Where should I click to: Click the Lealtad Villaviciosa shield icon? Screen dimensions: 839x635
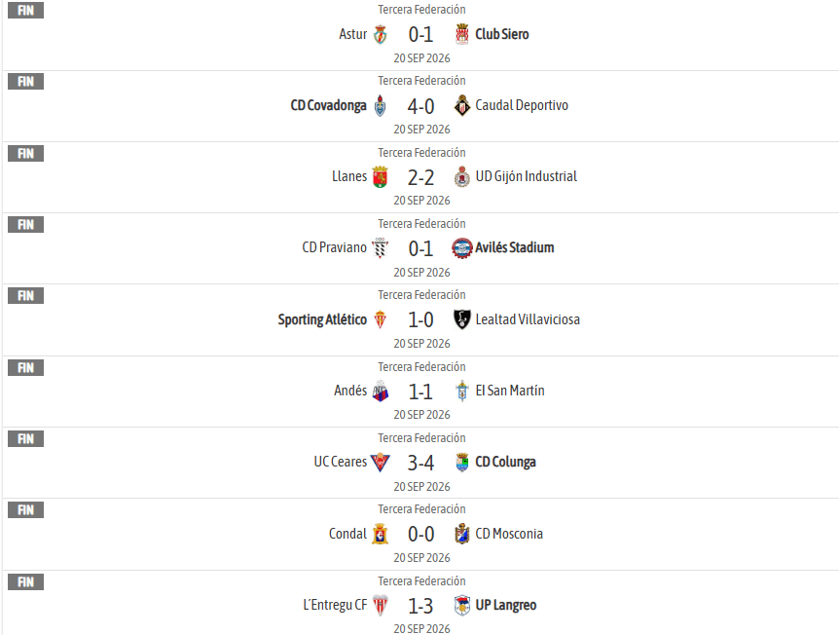[461, 319]
